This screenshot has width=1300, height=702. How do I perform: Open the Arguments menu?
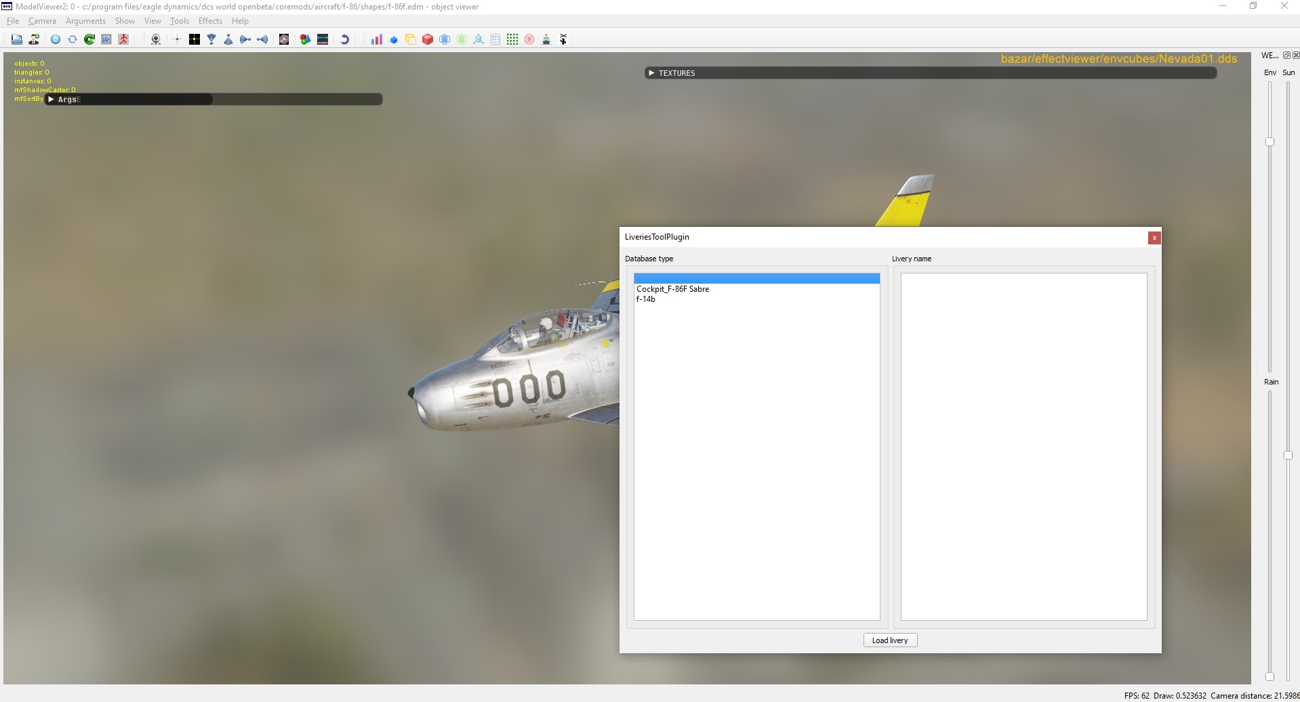(x=85, y=21)
